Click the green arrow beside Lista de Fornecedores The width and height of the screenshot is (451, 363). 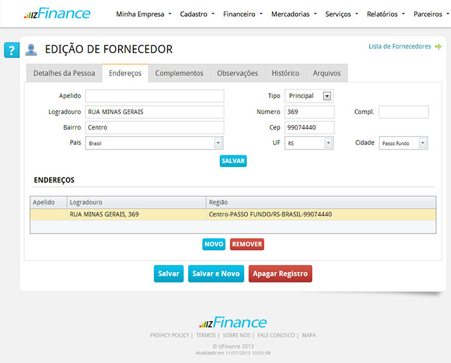(438, 46)
